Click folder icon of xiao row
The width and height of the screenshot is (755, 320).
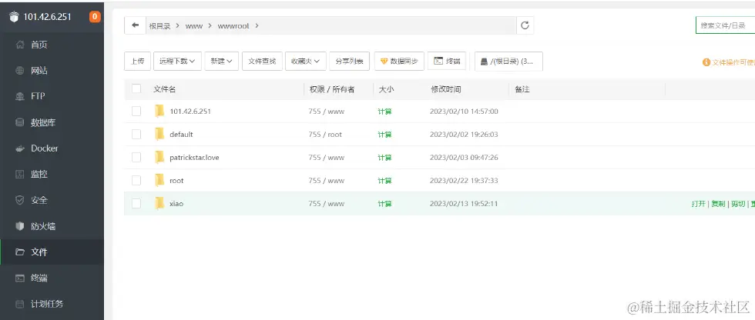159,203
